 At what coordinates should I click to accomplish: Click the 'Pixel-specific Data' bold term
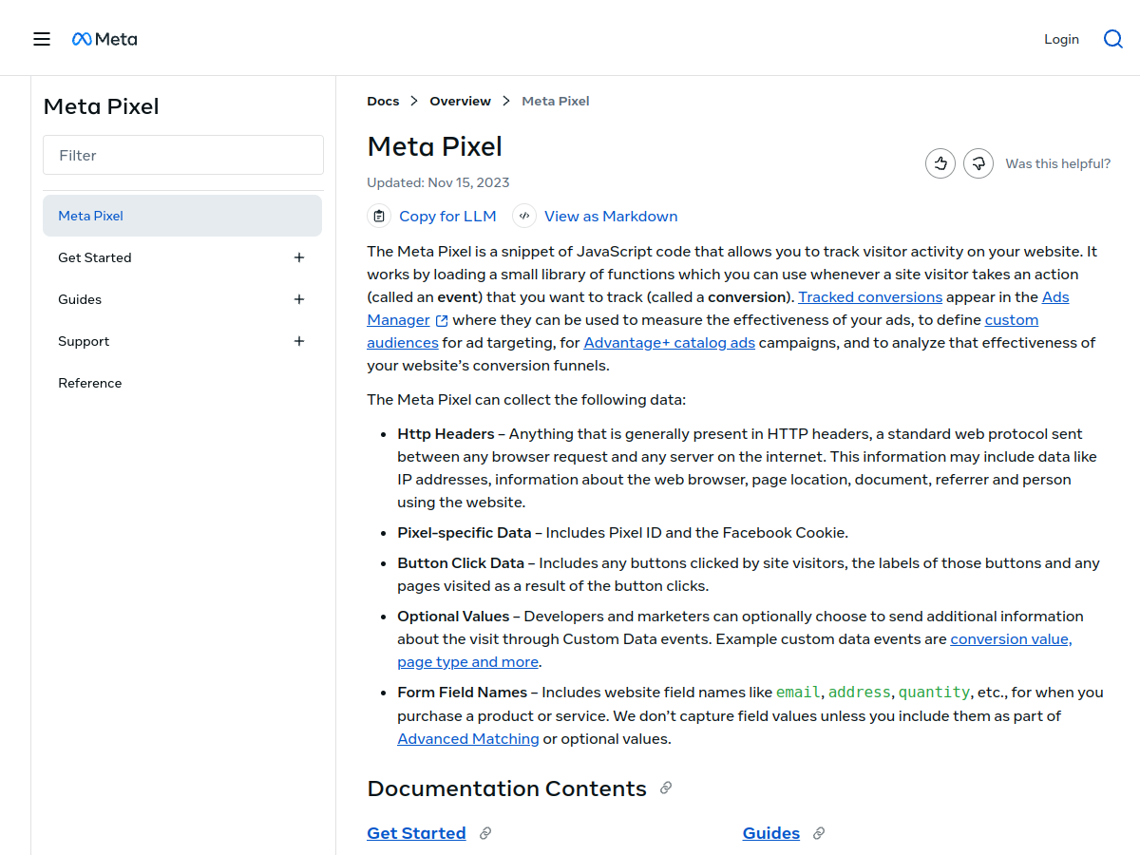click(x=465, y=532)
